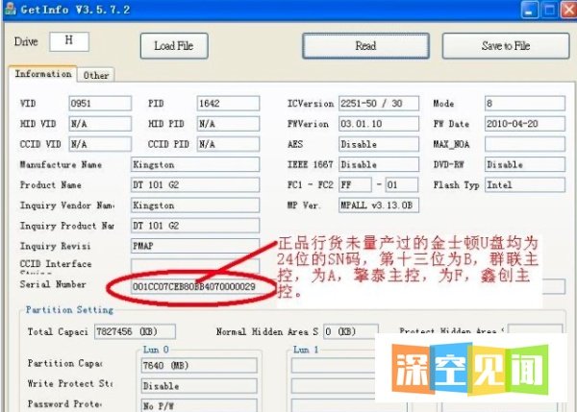This screenshot has height=412, width=577.
Task: Click the PID field showing 1642
Action: click(x=228, y=104)
